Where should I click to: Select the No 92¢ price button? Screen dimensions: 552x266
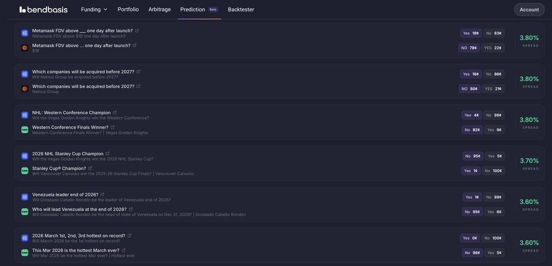[472, 130]
